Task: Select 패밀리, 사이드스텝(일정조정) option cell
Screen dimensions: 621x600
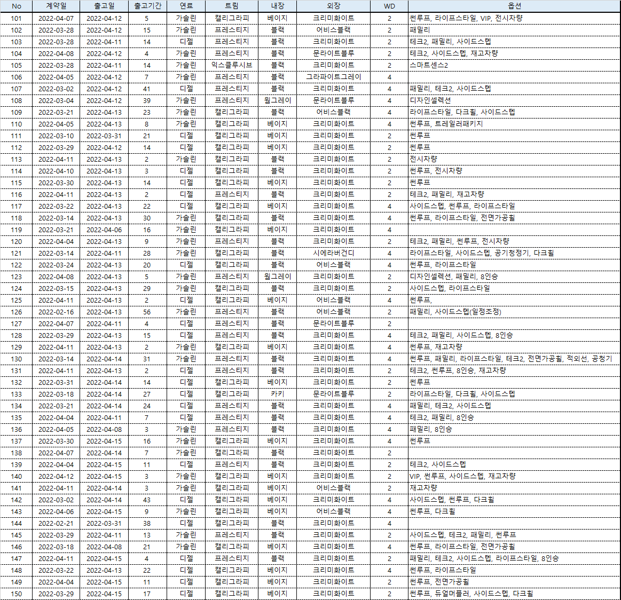Action: [514, 312]
